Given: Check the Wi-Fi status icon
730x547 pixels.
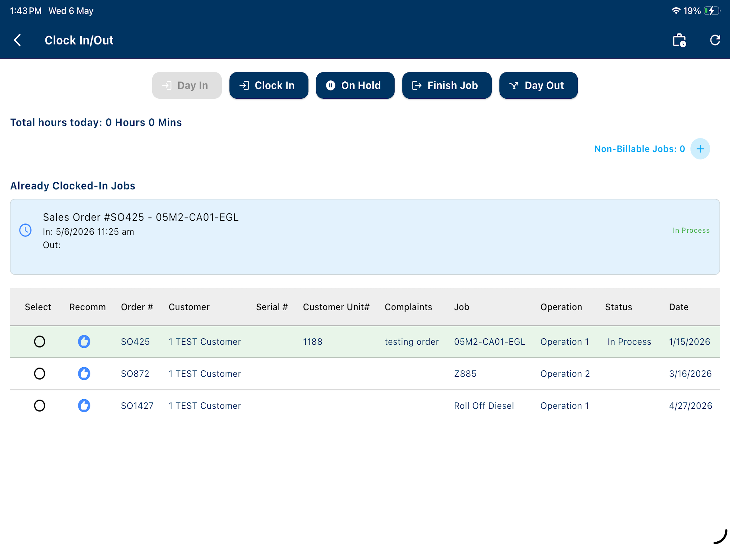Looking at the screenshot, I should pos(676,11).
